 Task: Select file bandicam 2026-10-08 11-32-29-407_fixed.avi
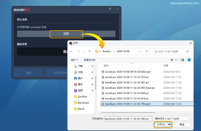pos(130,88)
